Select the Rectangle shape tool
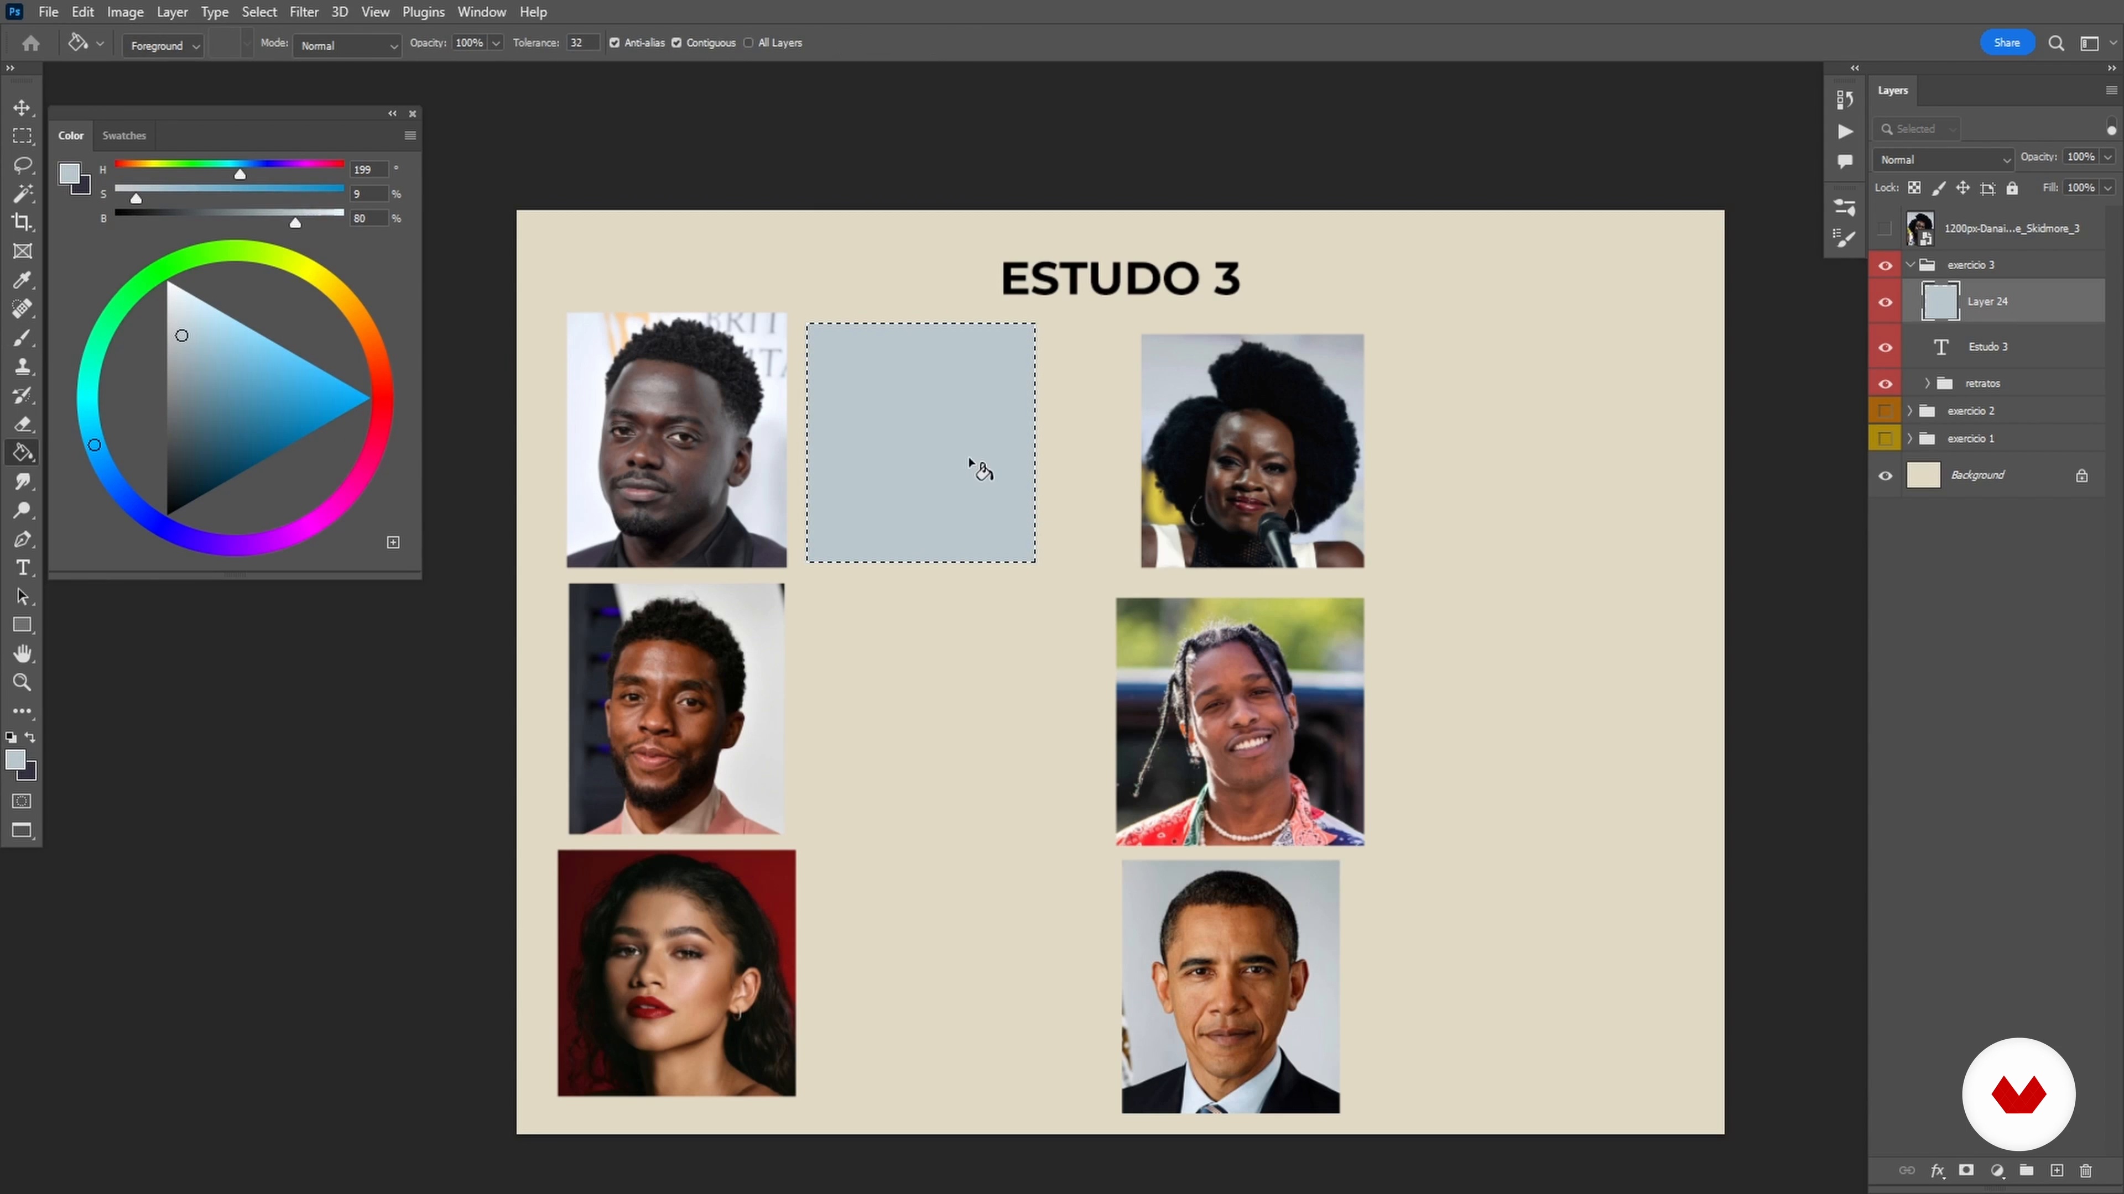2124x1194 pixels. [22, 625]
